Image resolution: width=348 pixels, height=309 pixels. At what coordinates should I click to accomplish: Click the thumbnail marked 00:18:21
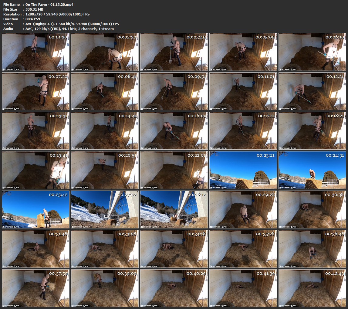click(312, 131)
